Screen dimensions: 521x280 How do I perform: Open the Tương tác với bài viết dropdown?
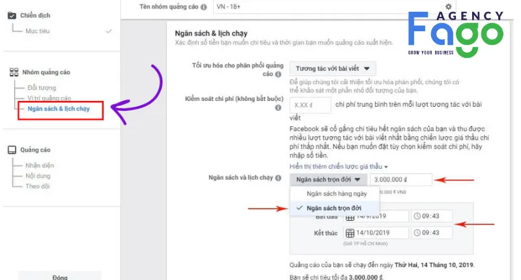tap(333, 68)
